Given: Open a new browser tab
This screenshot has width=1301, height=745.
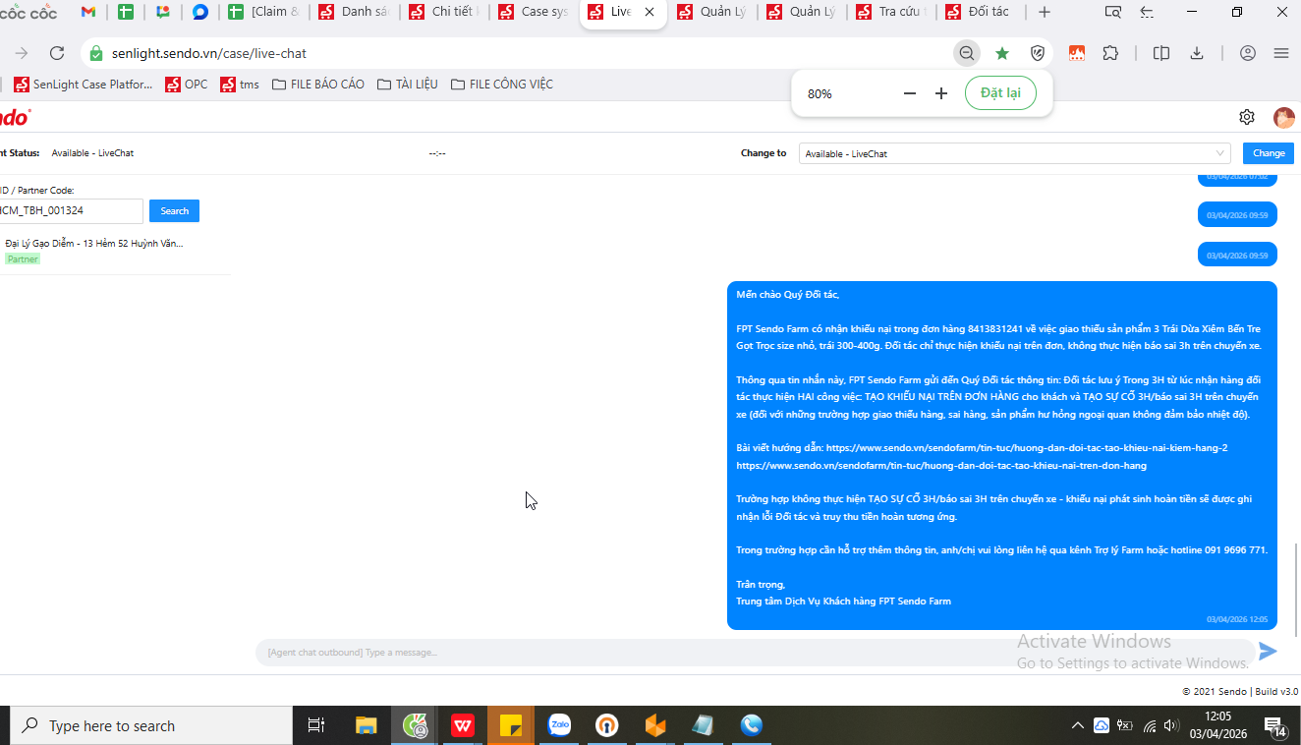Looking at the screenshot, I should coord(1045,12).
